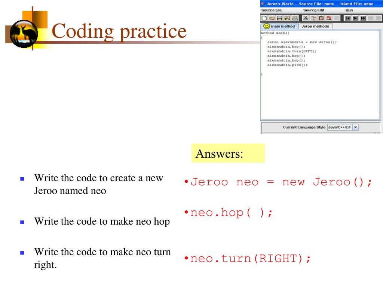Click the New source file icon
This screenshot has width=383, height=287.
(x=264, y=18)
